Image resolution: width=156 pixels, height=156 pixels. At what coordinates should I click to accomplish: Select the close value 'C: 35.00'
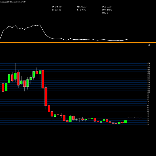pyautogui.click(x=56, y=10)
